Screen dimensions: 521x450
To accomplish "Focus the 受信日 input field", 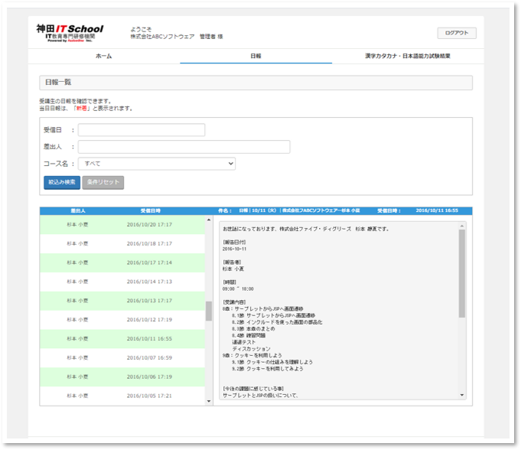I will pyautogui.click(x=142, y=130).
